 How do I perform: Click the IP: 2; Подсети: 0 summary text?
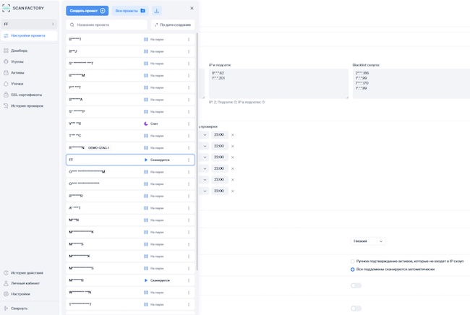[236, 102]
